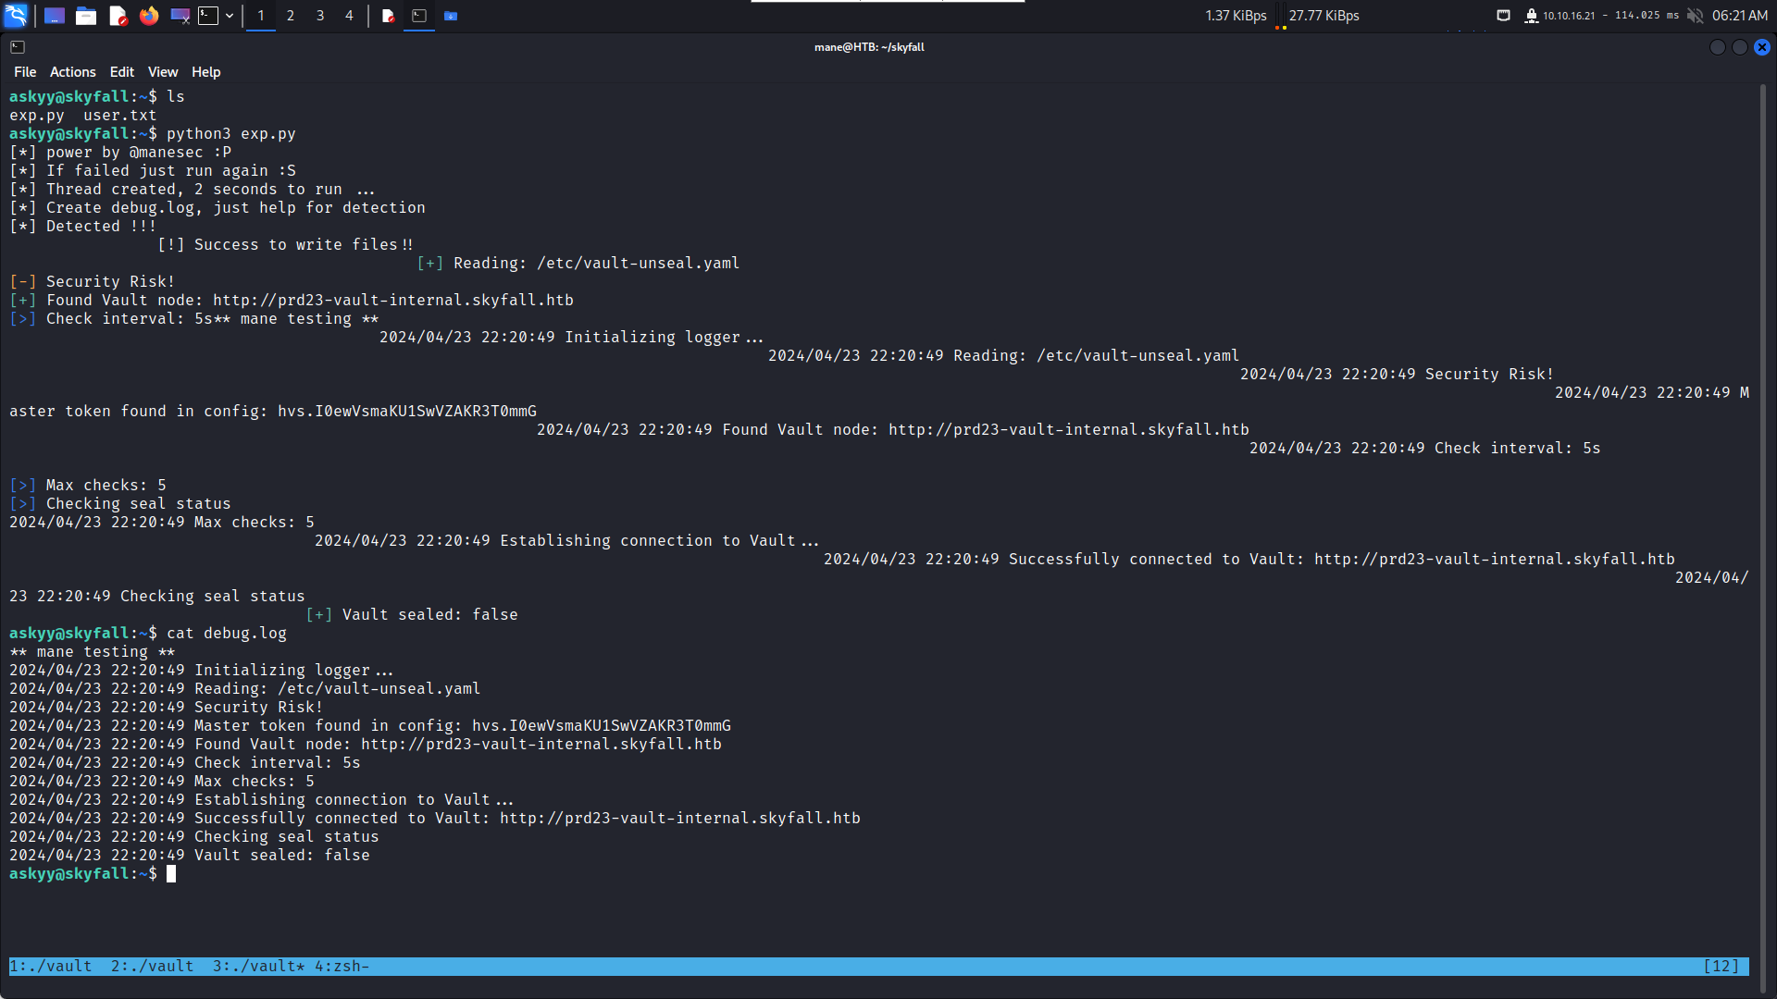The width and height of the screenshot is (1777, 999).
Task: Click the VPN lock status icon
Action: [1532, 16]
